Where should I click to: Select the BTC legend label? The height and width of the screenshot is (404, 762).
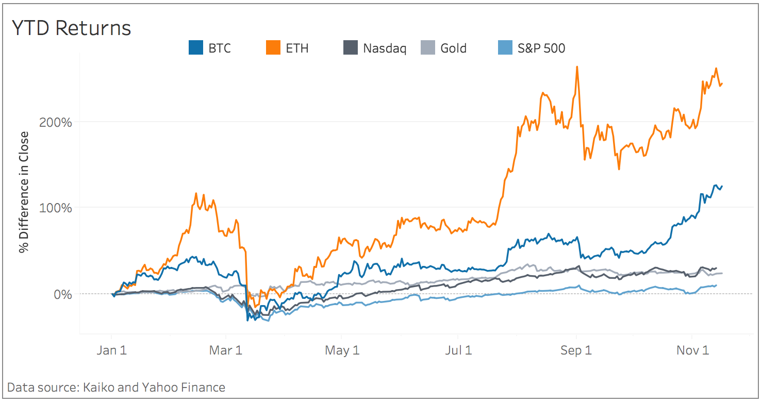pos(220,48)
